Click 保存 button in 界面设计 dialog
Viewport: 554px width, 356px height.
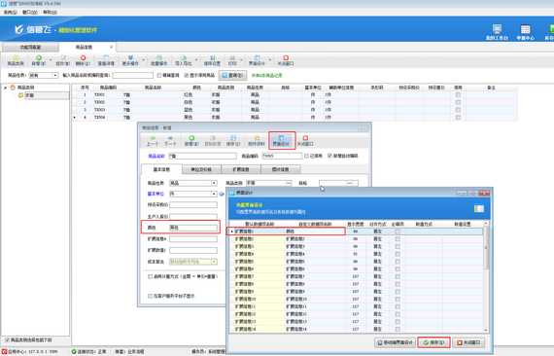[x=433, y=342]
